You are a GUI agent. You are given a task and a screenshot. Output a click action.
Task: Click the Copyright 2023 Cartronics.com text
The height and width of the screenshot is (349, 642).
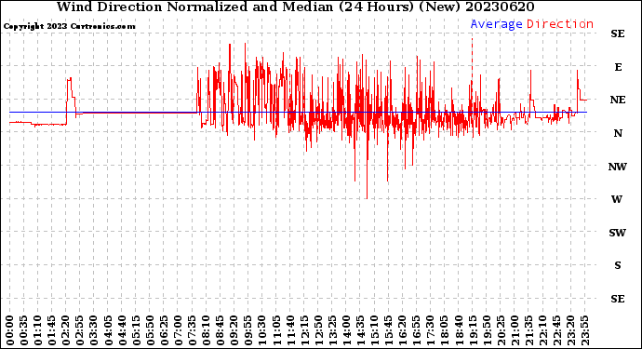69,26
